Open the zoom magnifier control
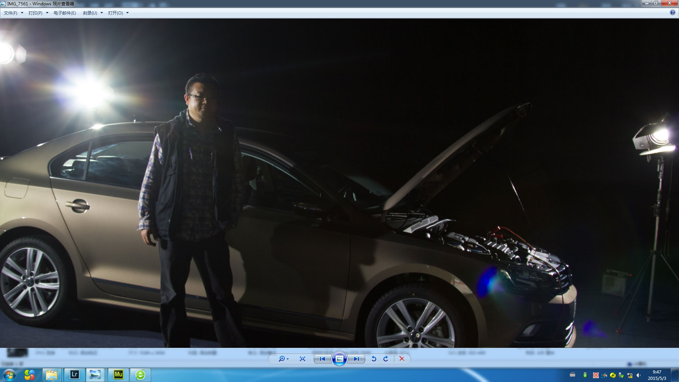 click(x=283, y=359)
